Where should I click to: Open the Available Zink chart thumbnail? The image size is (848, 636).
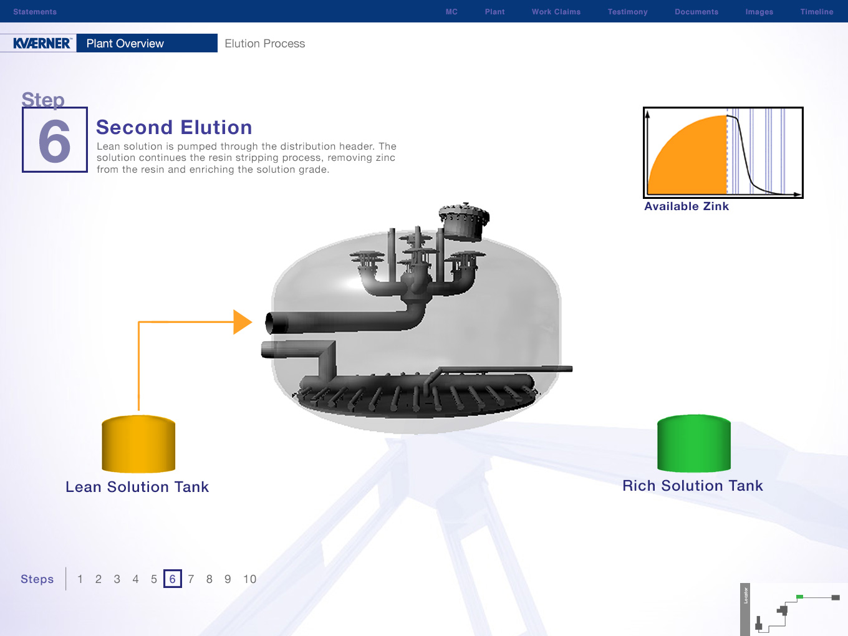coord(723,153)
